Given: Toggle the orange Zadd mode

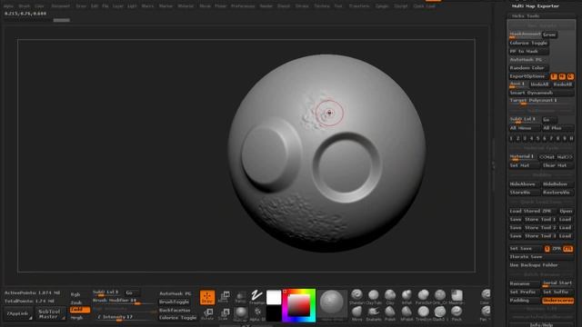Looking at the screenshot, I should pyautogui.click(x=79, y=310).
